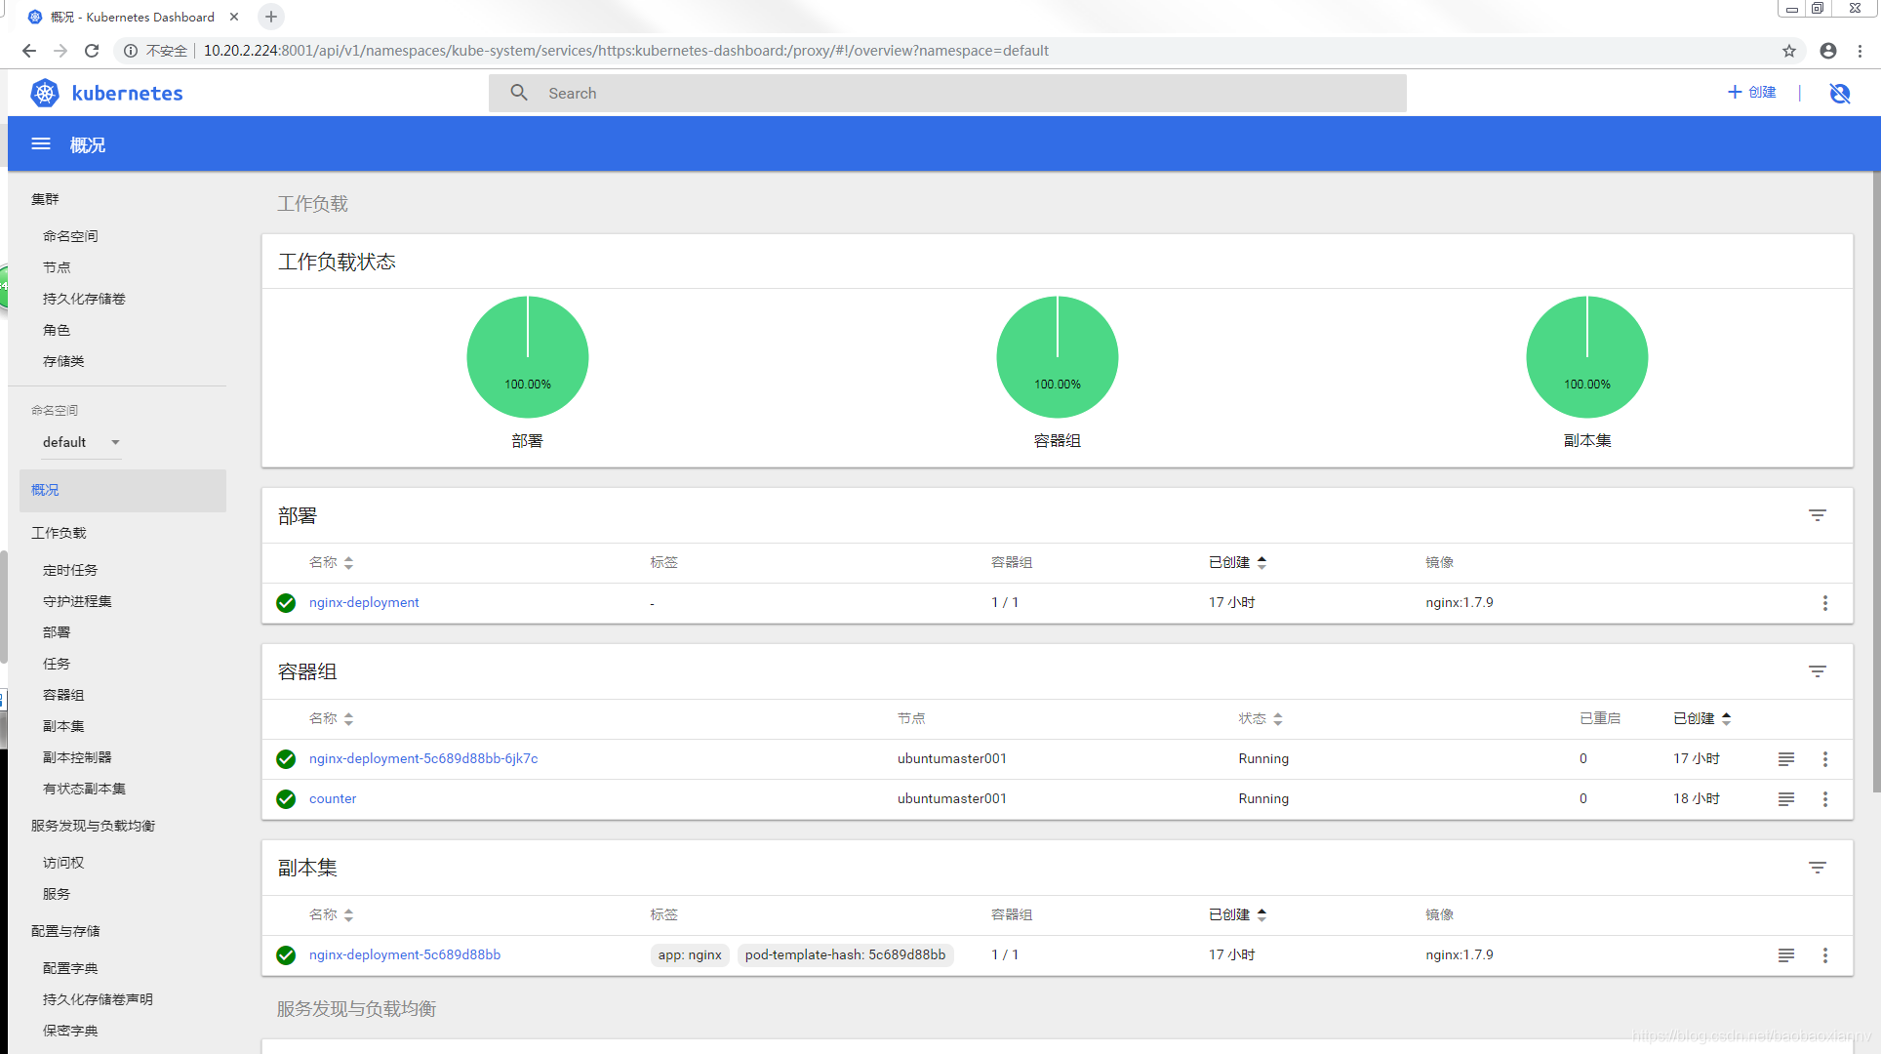Open a new browser tab
Screen dimensions: 1881x1054
tap(271, 17)
